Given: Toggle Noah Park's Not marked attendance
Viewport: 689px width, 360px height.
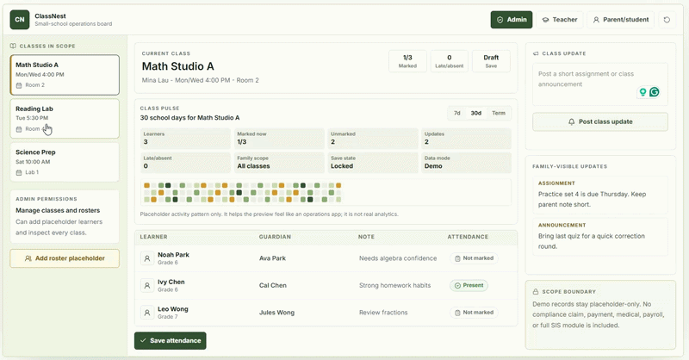Looking at the screenshot, I should (474, 258).
